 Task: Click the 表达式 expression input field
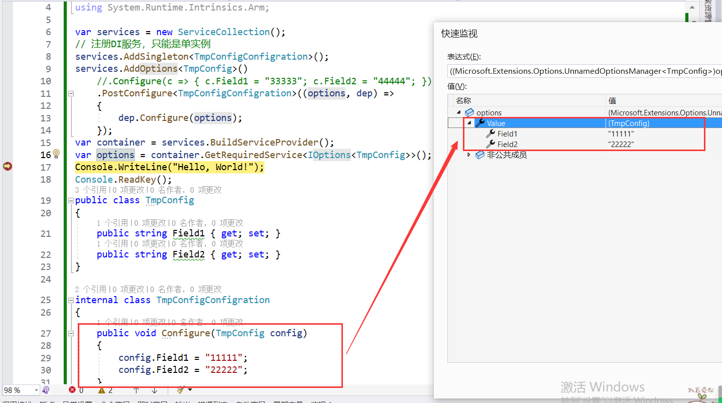[x=584, y=71]
